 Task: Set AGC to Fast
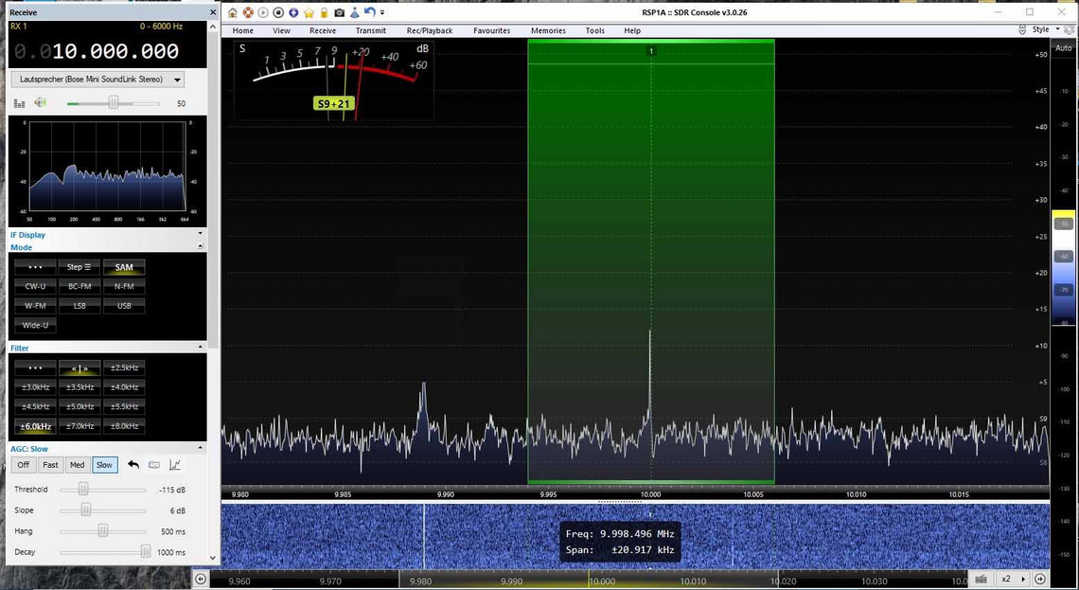(50, 465)
